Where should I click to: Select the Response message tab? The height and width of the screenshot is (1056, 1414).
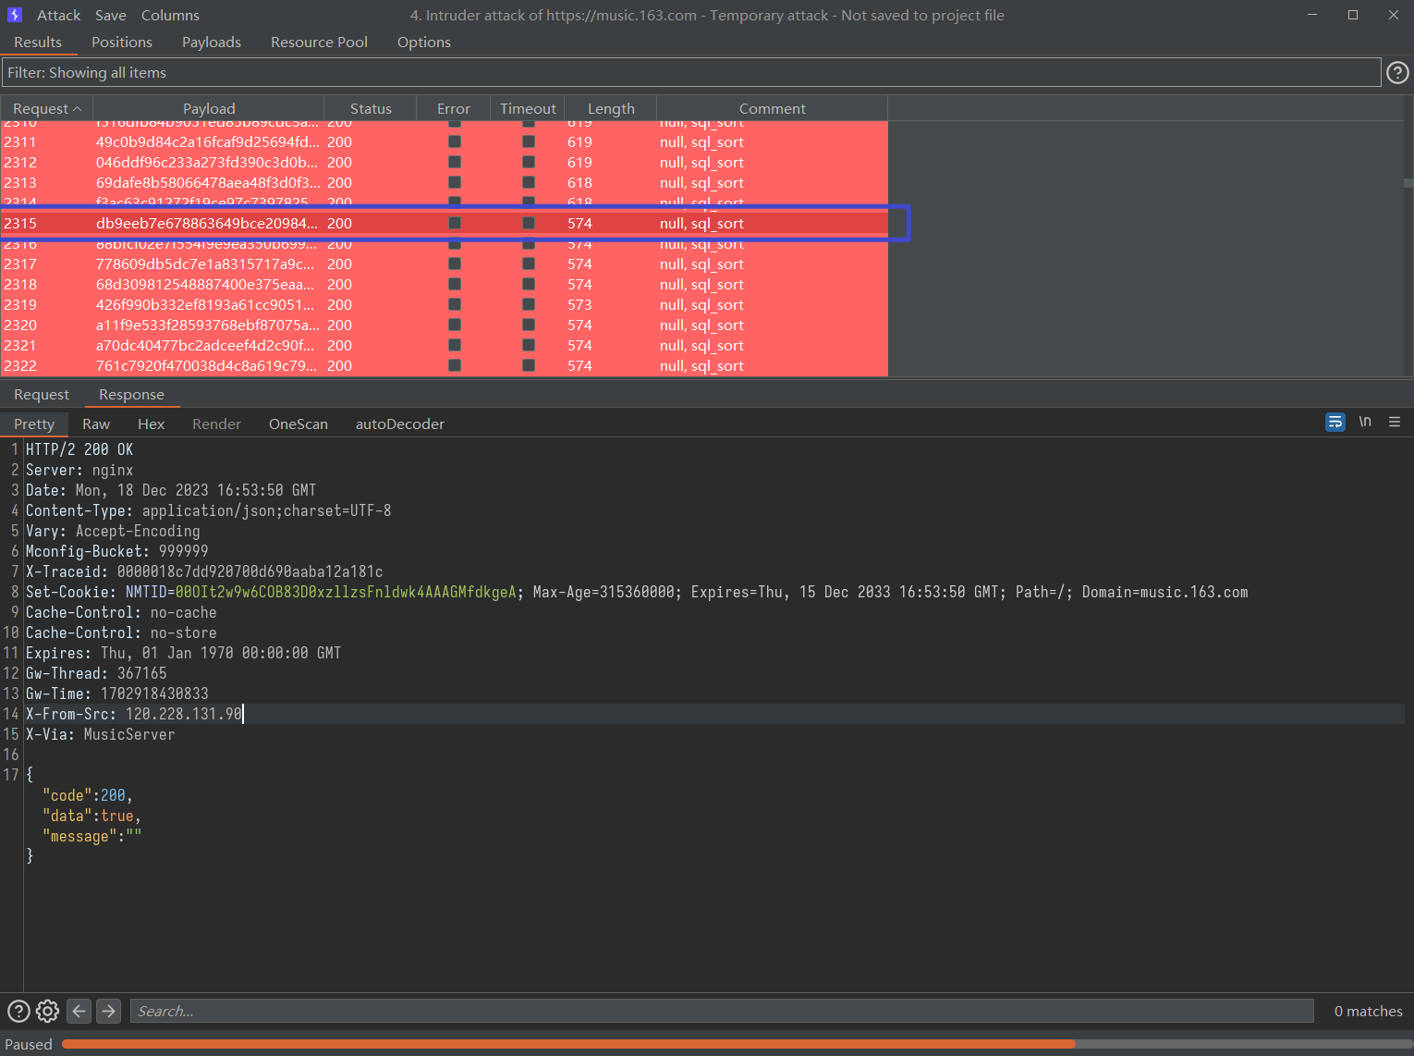tap(131, 395)
